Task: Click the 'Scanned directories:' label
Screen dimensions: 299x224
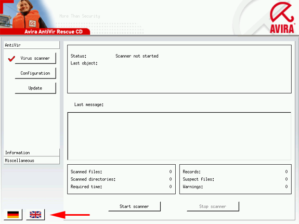Action: pyautogui.click(x=93, y=179)
